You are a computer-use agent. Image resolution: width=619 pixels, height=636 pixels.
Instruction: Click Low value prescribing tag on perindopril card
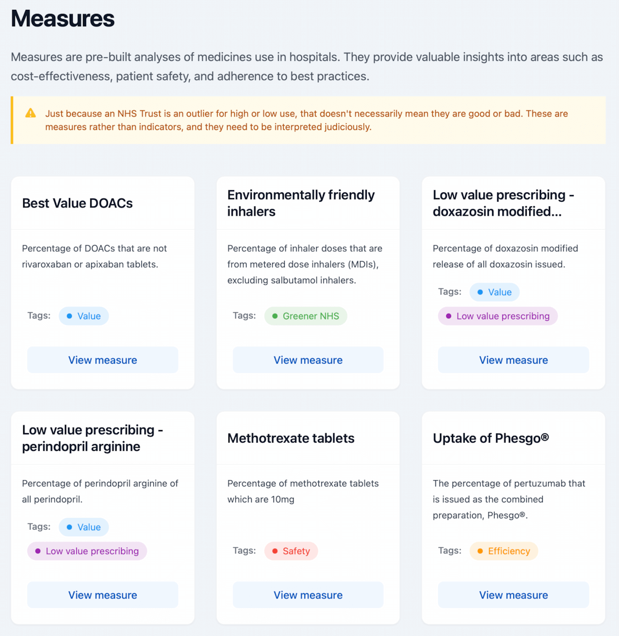point(87,551)
